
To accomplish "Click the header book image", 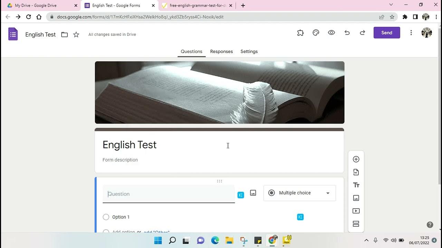I will tap(220, 92).
